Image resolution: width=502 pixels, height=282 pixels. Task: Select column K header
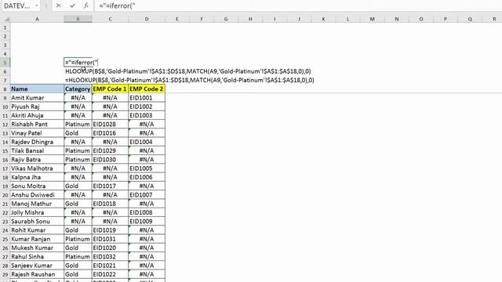tap(323, 19)
